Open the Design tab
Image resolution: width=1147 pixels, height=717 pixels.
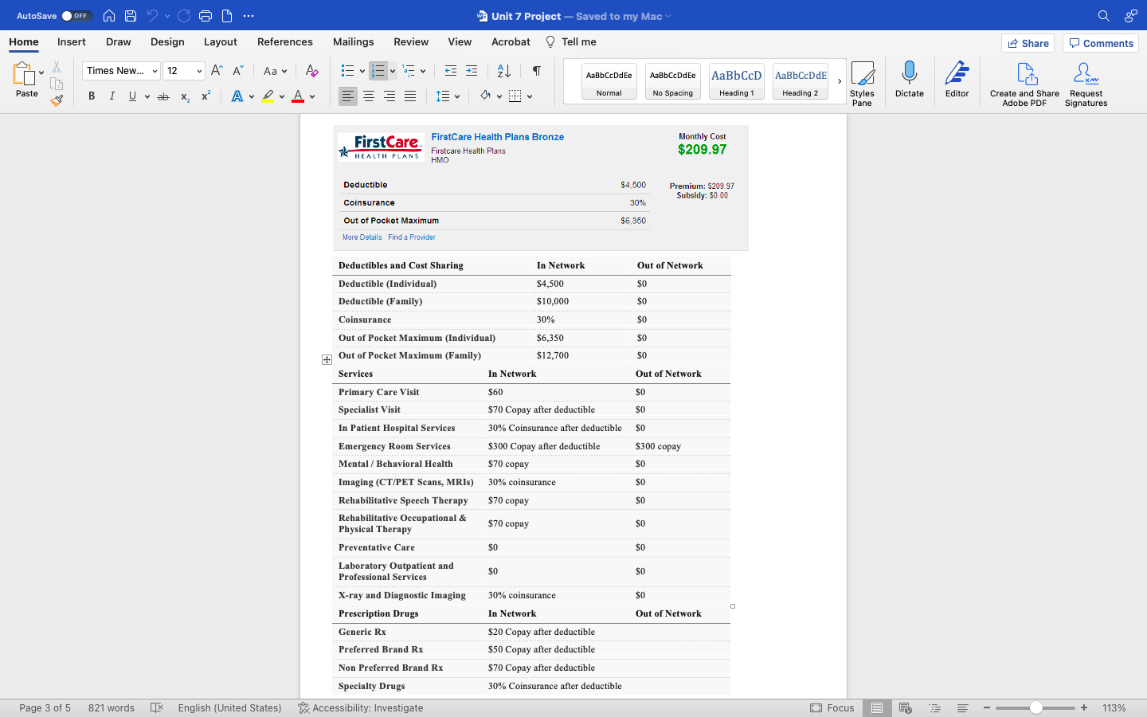point(167,41)
